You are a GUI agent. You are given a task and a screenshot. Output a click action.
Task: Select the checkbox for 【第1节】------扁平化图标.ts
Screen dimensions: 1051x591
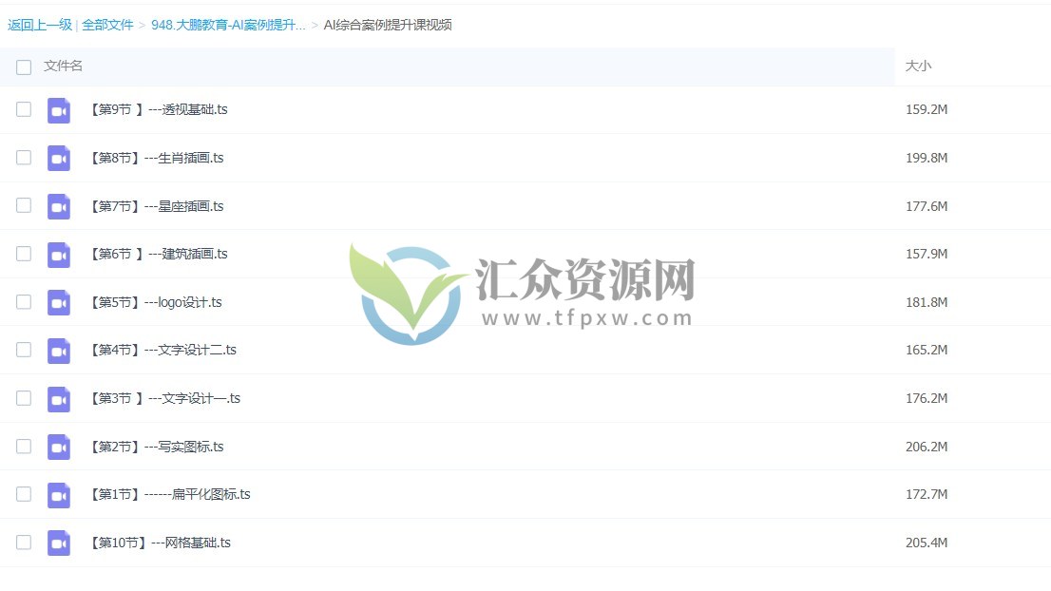(x=24, y=494)
